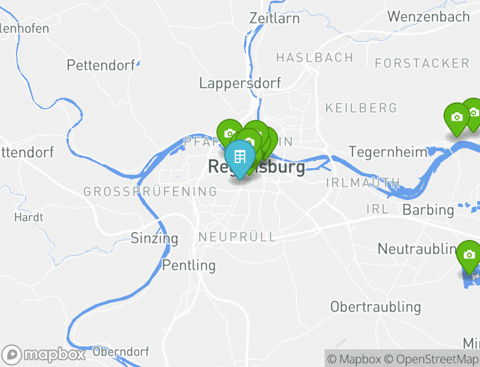Screen dimensions: 480x367
Task: Click the Obertraubling town label
Action: coord(376,306)
